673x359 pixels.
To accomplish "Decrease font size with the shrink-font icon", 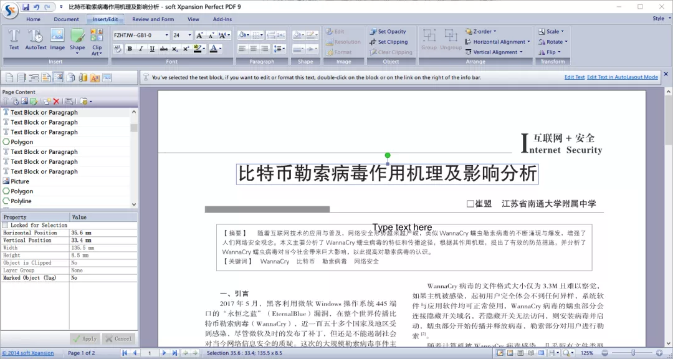I will pos(211,35).
